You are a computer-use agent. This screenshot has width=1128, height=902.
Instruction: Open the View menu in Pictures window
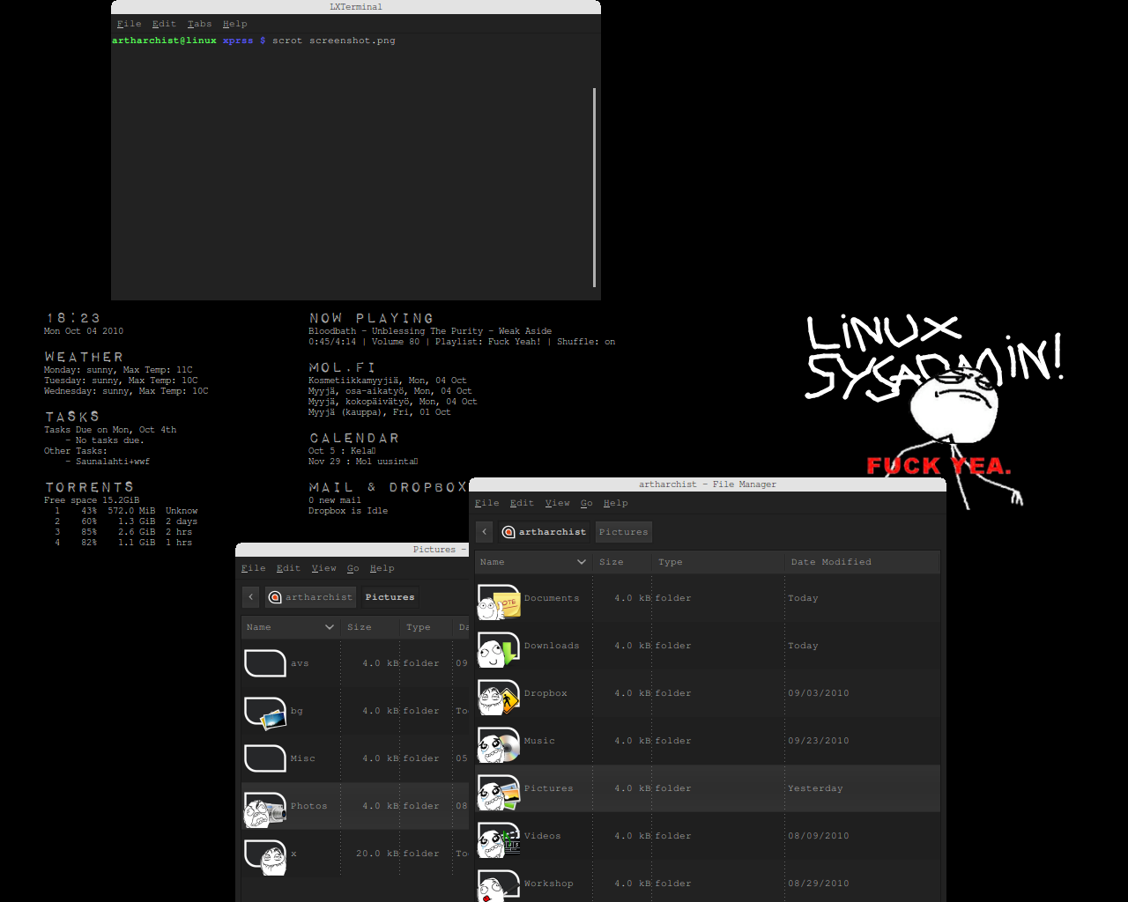tap(323, 568)
